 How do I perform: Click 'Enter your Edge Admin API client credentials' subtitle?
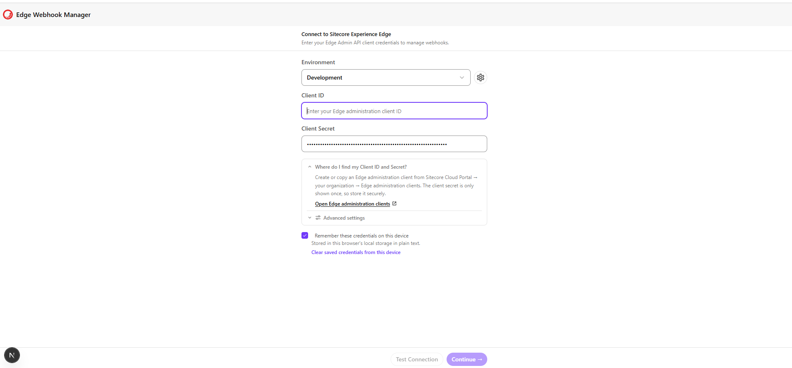click(x=375, y=43)
